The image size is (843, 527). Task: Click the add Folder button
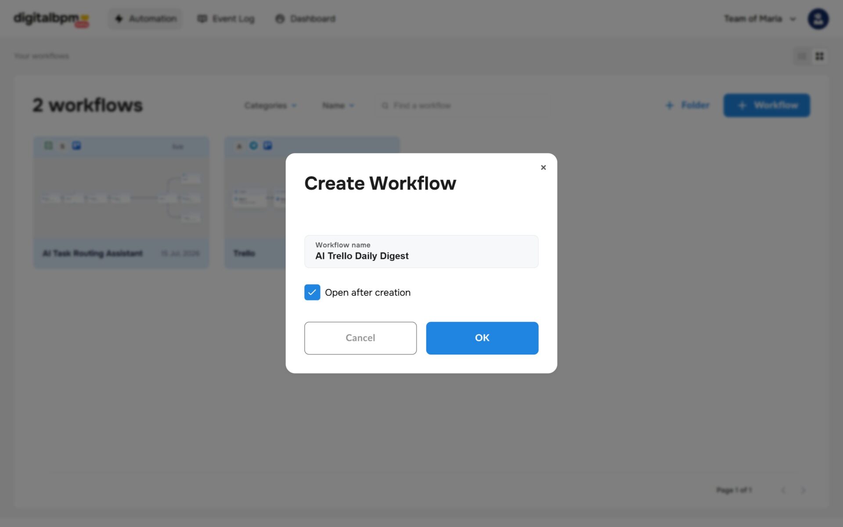[x=688, y=105]
